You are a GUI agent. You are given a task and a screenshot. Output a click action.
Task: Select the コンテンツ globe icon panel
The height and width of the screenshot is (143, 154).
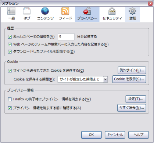click(45, 14)
